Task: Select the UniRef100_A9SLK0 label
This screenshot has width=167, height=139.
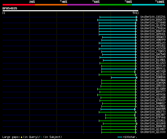Action: 153,43
